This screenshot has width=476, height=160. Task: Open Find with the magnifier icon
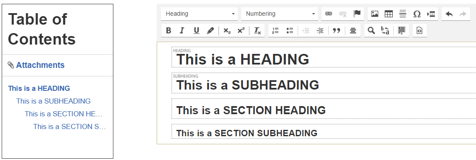point(371,31)
